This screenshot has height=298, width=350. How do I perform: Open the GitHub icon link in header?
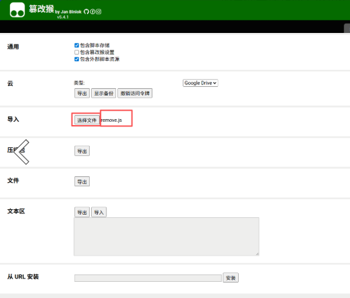coord(86,11)
